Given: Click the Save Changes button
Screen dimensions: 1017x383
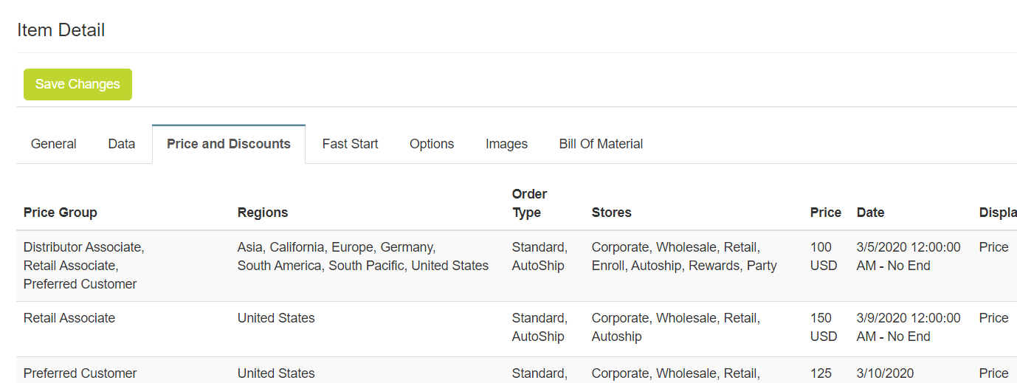Looking at the screenshot, I should pos(77,84).
